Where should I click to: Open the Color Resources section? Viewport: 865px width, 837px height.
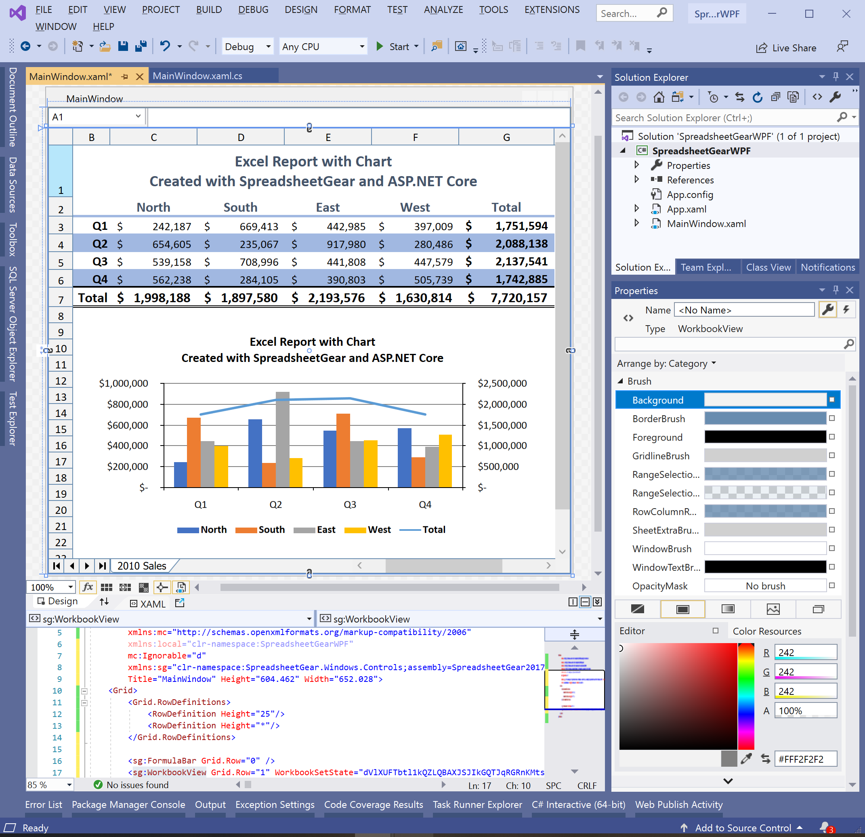click(766, 631)
